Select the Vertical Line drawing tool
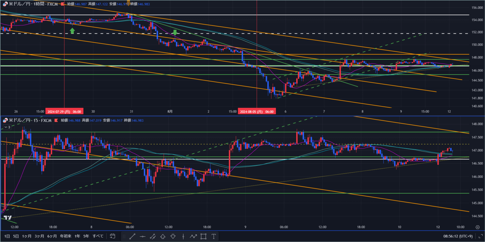 (183, 236)
